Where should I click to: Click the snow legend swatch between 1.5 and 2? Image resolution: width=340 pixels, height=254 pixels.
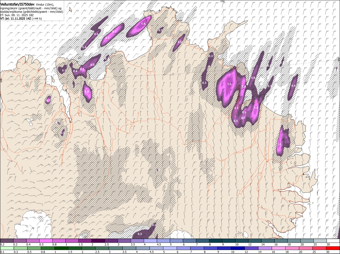tap(85, 240)
